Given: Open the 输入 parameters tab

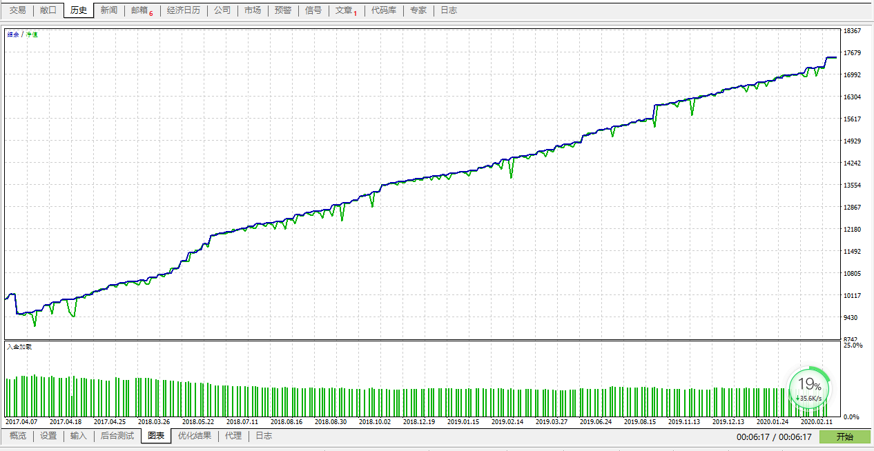Looking at the screenshot, I should click(79, 436).
